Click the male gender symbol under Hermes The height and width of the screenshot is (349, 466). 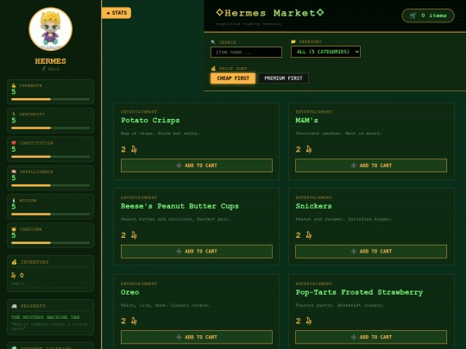(x=44, y=69)
